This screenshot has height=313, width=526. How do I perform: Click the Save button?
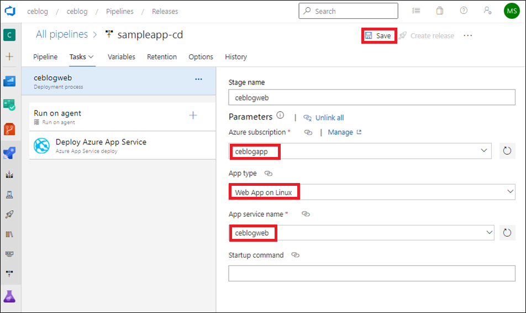[x=379, y=35]
